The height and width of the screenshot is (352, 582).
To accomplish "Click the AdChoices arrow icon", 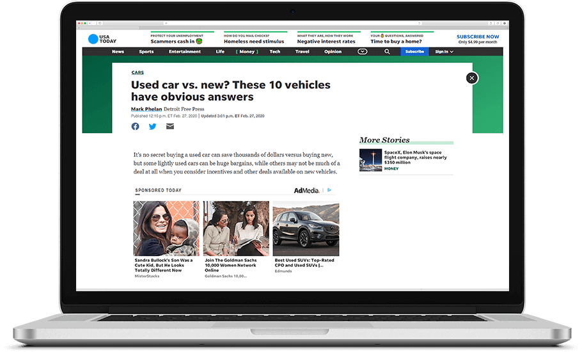I will pyautogui.click(x=329, y=190).
